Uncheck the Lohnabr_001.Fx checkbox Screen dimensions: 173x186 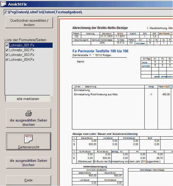coord(7,45)
